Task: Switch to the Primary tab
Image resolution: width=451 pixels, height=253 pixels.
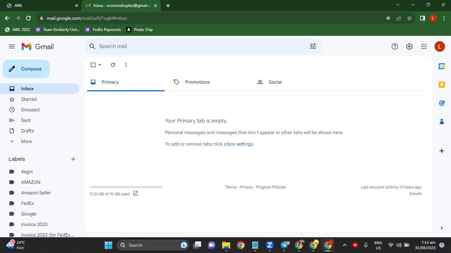Action: coord(126,82)
